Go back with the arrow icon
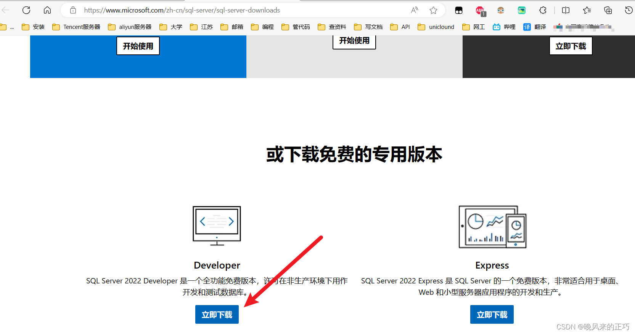Screen dimensions: 635x334 [5, 10]
